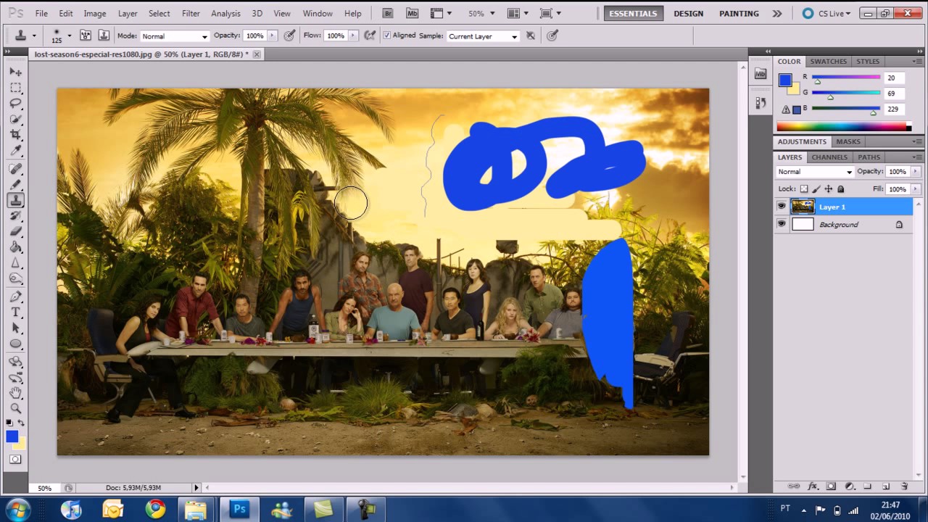Select the Brush tool
This screenshot has height=522, width=928.
(15, 185)
